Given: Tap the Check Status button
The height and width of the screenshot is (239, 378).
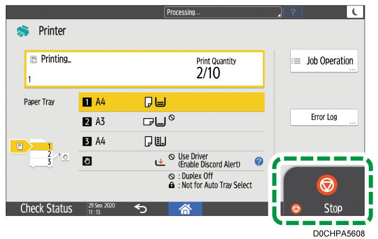Looking at the screenshot, I should [46, 208].
